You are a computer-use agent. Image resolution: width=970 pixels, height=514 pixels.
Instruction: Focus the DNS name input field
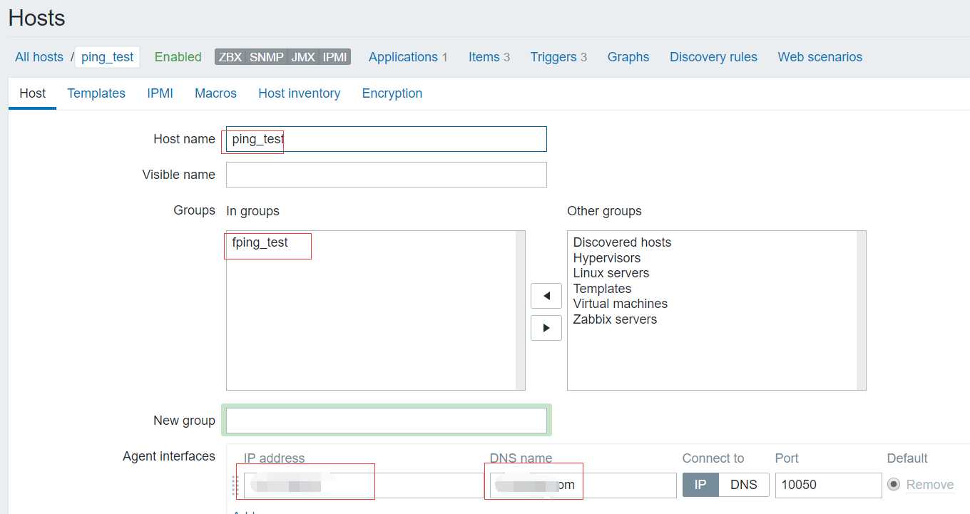(583, 485)
